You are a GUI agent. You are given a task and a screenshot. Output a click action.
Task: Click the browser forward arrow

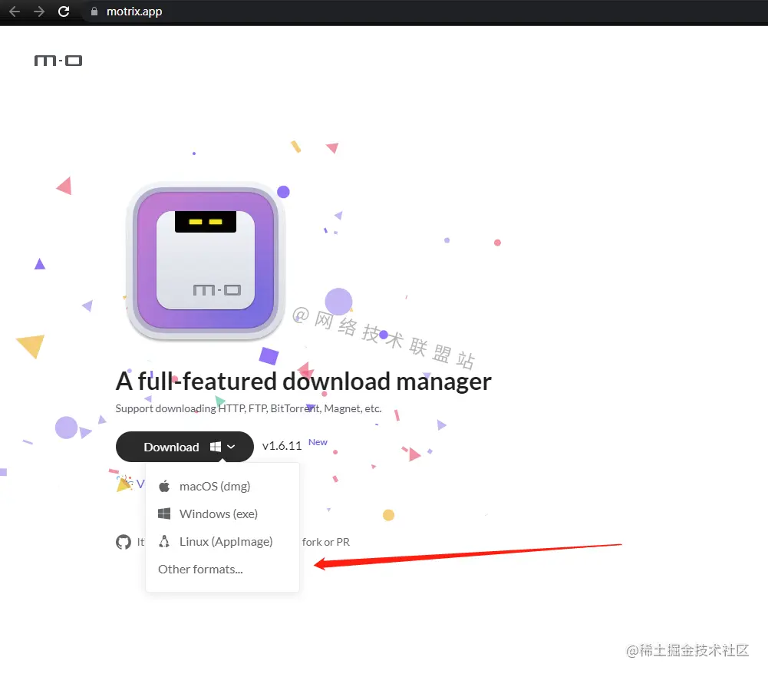click(39, 12)
